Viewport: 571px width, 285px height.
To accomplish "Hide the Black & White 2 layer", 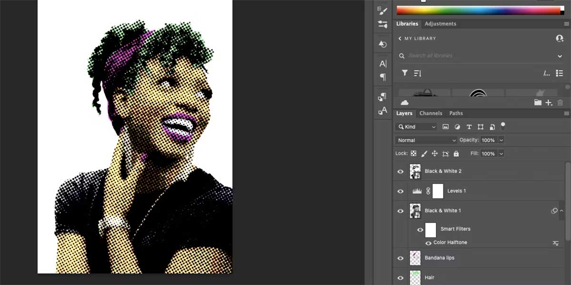I will click(x=400, y=171).
